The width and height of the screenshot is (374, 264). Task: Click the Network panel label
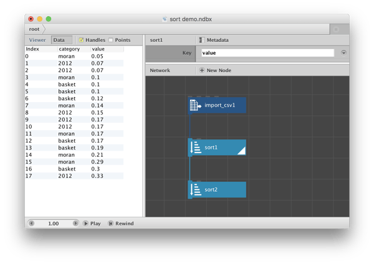[160, 70]
